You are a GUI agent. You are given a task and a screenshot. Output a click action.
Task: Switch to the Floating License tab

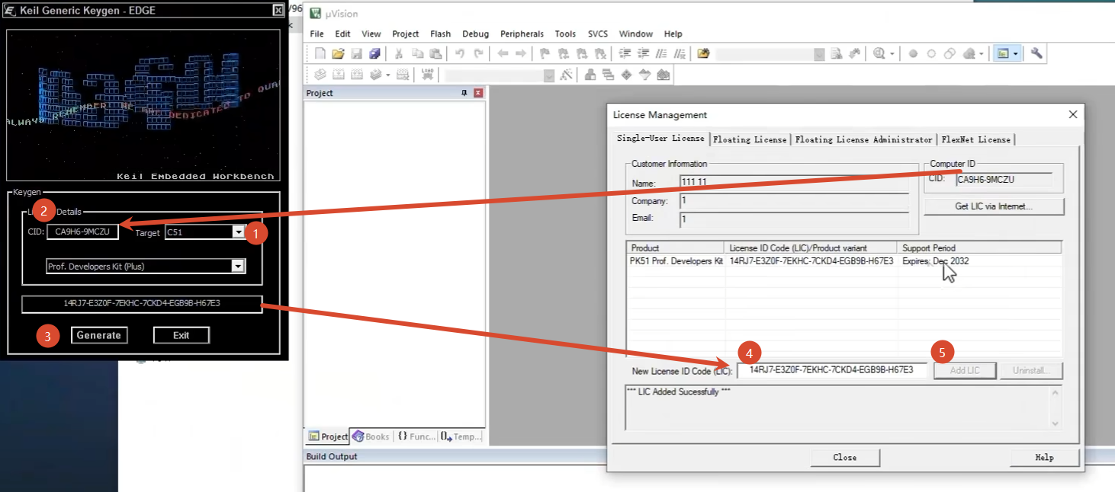[750, 139]
